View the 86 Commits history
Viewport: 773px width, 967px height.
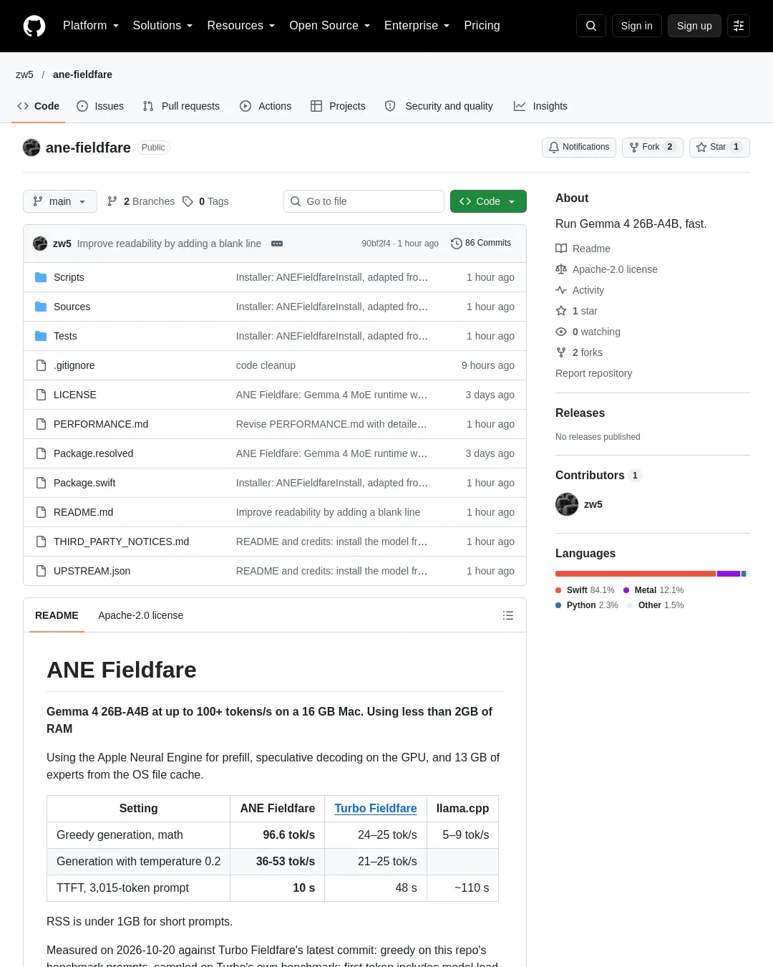click(x=481, y=244)
